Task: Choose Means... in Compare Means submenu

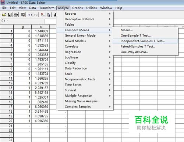Action: [145, 30]
